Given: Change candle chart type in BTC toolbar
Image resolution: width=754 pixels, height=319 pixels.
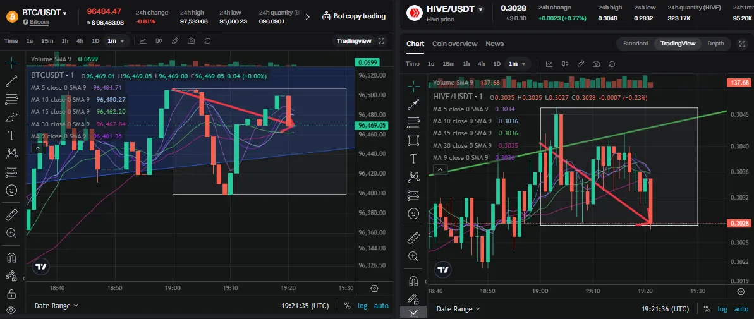Looking at the screenshot, I should point(159,41).
